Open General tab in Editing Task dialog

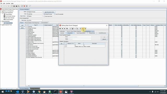point(62,33)
